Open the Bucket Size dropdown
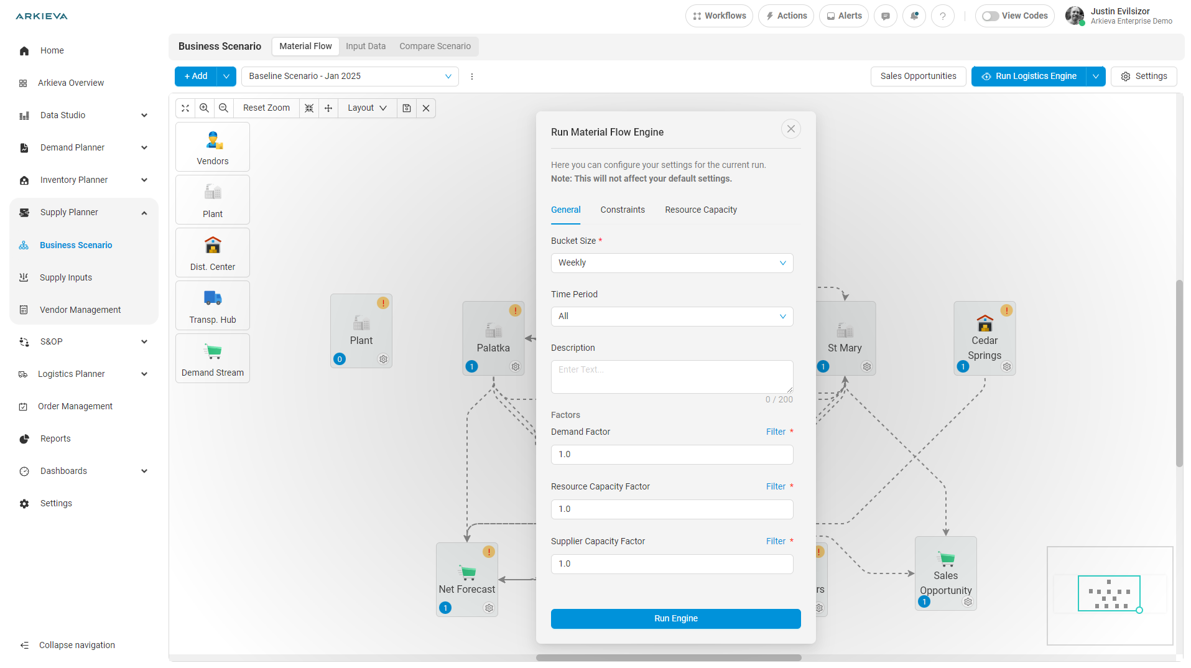The image size is (1191, 668). (x=672, y=263)
